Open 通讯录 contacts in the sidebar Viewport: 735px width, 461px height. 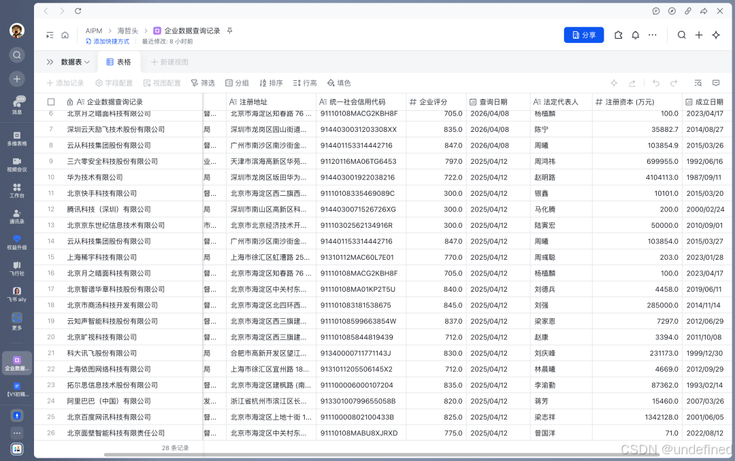[17, 217]
